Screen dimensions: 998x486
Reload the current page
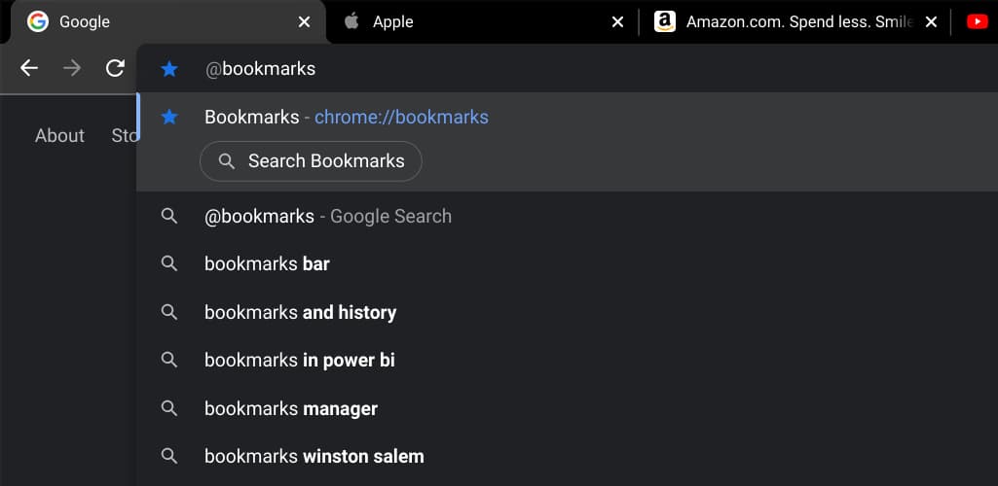[115, 68]
